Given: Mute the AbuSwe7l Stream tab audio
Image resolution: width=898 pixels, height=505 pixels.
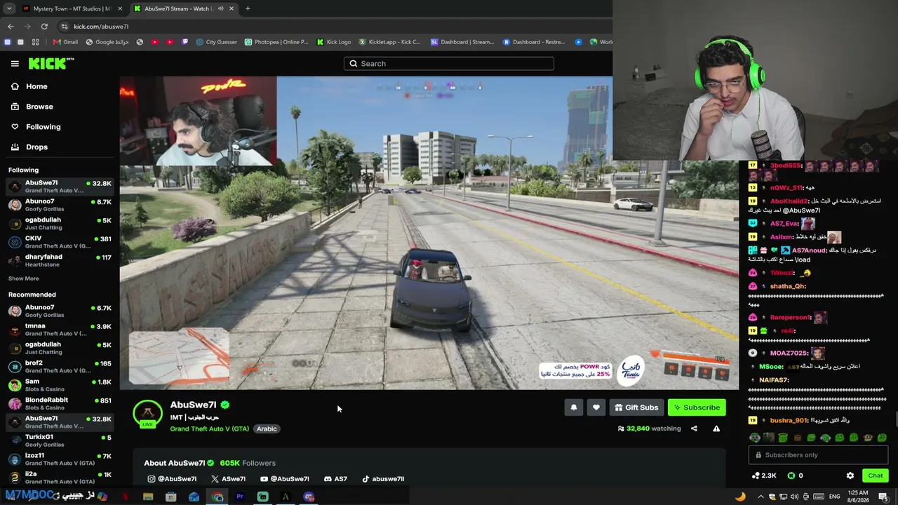Looking at the screenshot, I should [220, 8].
